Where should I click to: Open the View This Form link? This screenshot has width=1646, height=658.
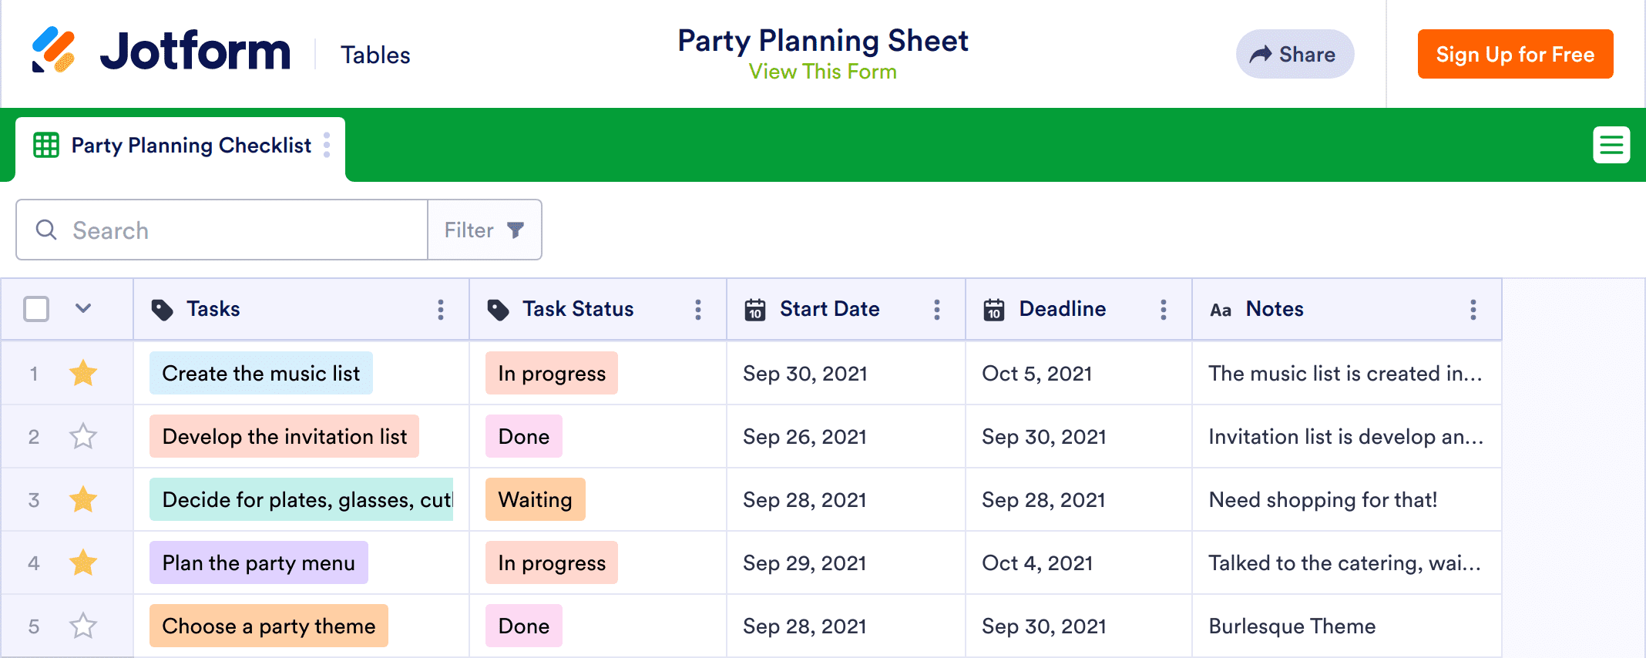[x=822, y=72]
